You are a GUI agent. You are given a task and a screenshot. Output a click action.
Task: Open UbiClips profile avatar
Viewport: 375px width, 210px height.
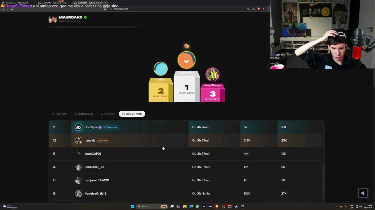tap(79, 127)
